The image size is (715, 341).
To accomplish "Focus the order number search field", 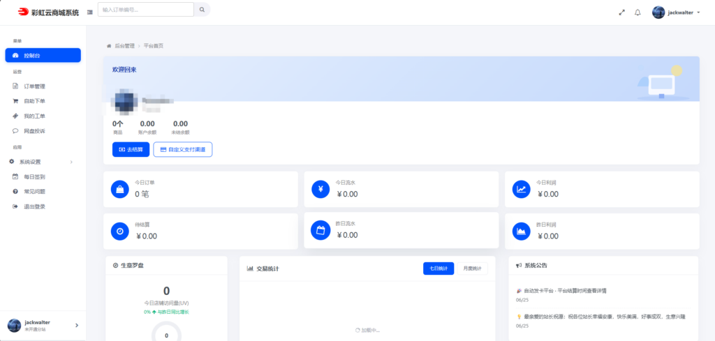I will click(146, 9).
